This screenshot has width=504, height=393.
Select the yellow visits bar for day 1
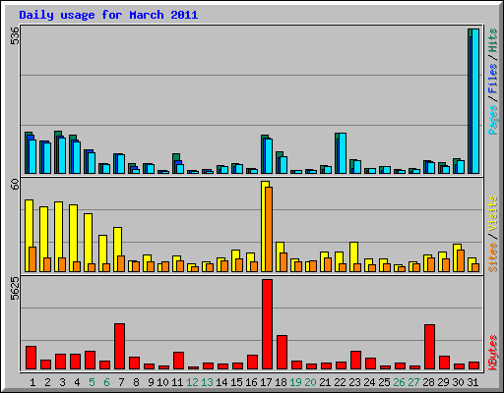coord(29,236)
